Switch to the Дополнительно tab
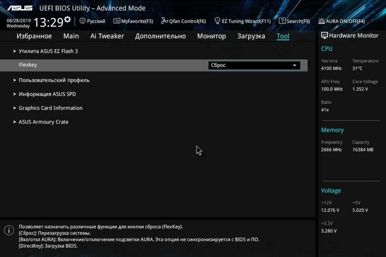386x257 pixels. click(161, 36)
